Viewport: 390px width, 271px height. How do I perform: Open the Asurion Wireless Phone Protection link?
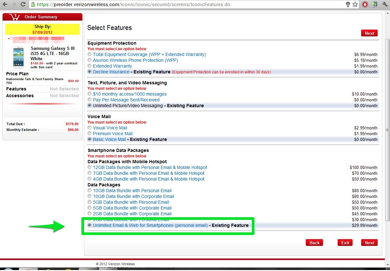(x=135, y=60)
